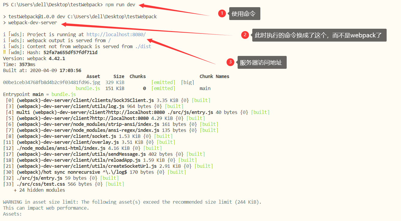Open the http://localhost:8080/ project link

click(x=116, y=34)
